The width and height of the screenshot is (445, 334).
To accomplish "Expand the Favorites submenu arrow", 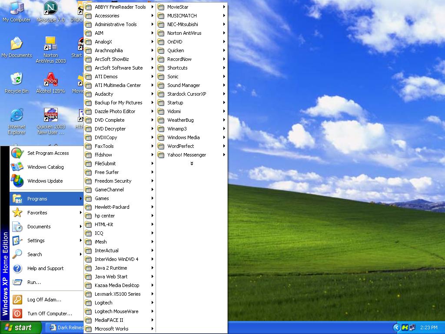I will click(x=81, y=213).
